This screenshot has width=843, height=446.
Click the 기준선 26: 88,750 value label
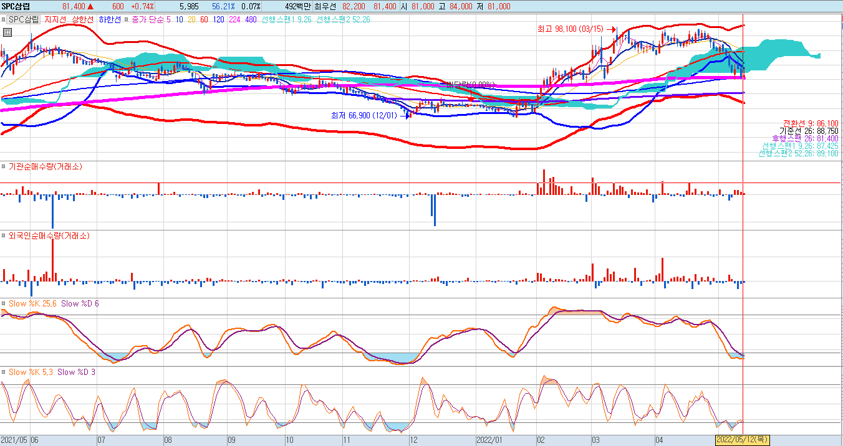(x=809, y=130)
